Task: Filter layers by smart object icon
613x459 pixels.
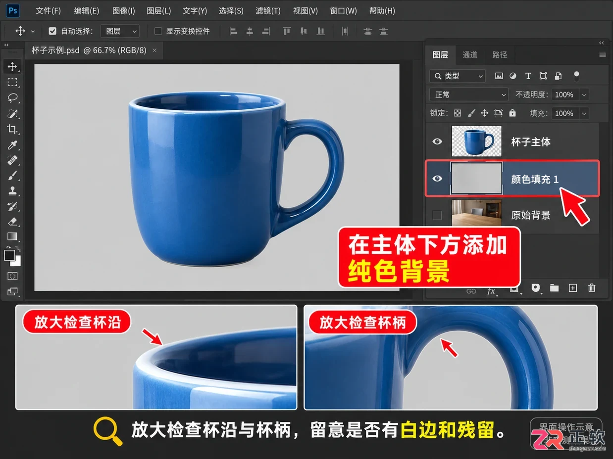Action: tap(558, 76)
